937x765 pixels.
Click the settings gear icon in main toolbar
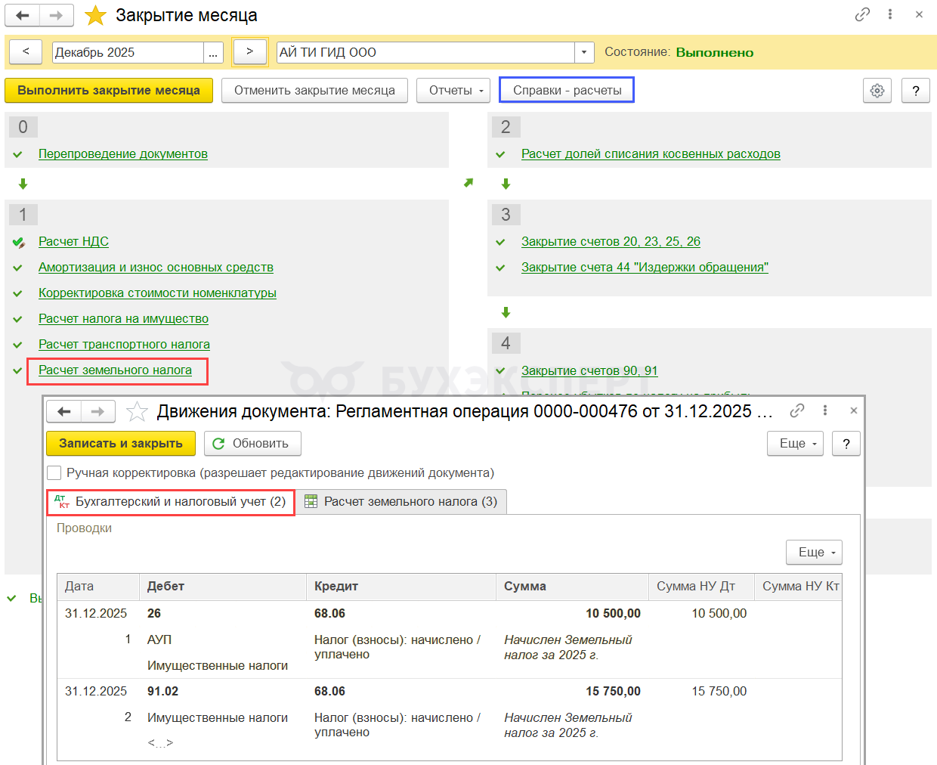[x=877, y=91]
